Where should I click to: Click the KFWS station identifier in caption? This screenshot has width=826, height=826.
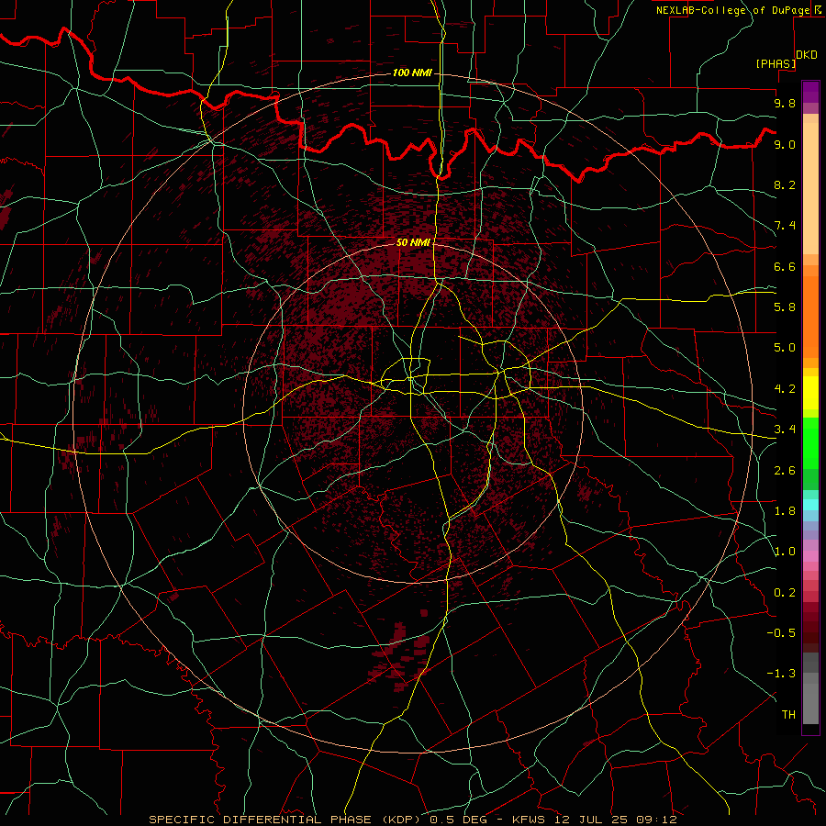point(530,820)
